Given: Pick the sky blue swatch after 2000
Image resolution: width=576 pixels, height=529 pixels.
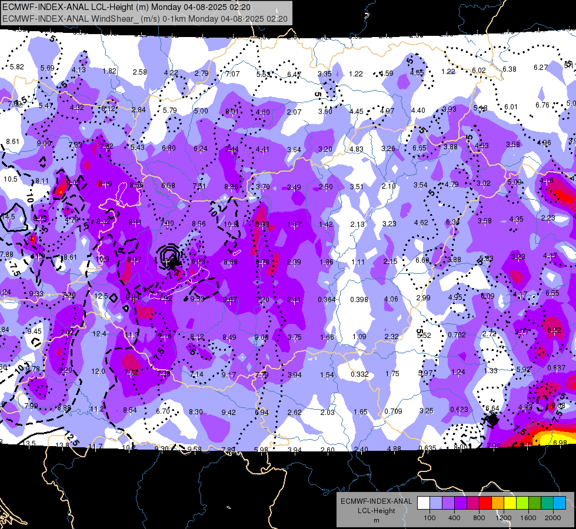Looking at the screenshot, I should pos(560,503).
